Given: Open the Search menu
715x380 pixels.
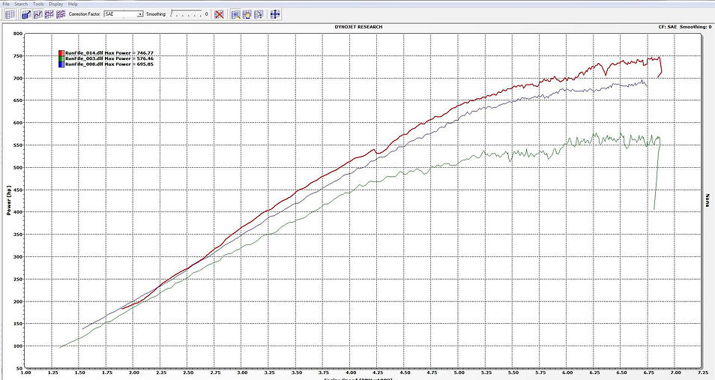Looking at the screenshot, I should click(21, 4).
